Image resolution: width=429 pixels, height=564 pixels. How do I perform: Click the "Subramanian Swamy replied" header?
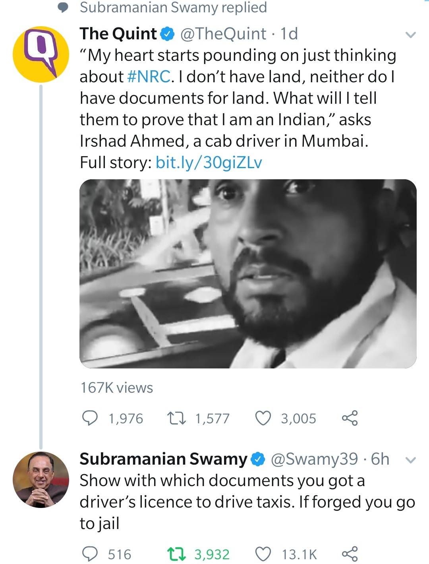click(x=173, y=8)
